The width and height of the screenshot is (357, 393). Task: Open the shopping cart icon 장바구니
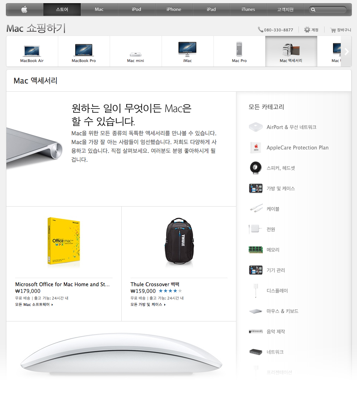click(x=333, y=30)
